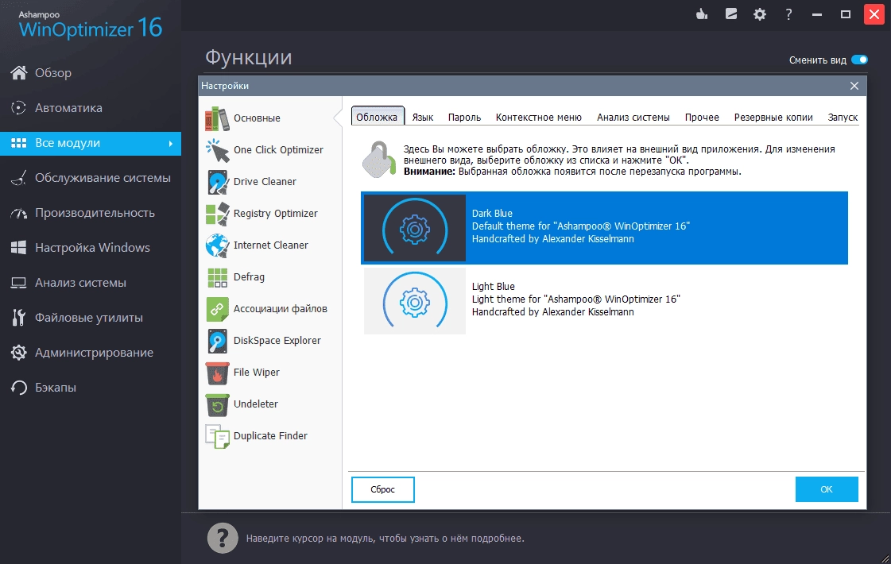Click the Internet Cleaner globe icon
The width and height of the screenshot is (891, 564).
tap(217, 245)
